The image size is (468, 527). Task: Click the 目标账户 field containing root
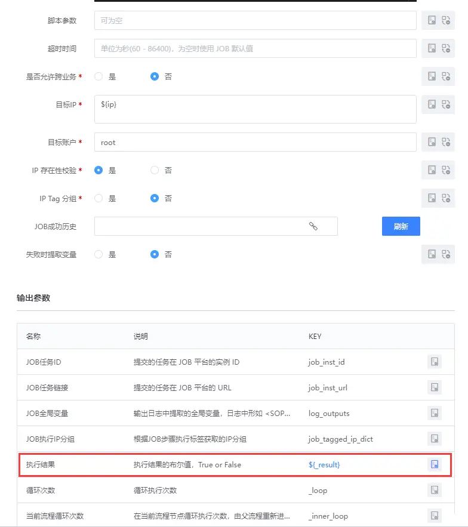(255, 142)
